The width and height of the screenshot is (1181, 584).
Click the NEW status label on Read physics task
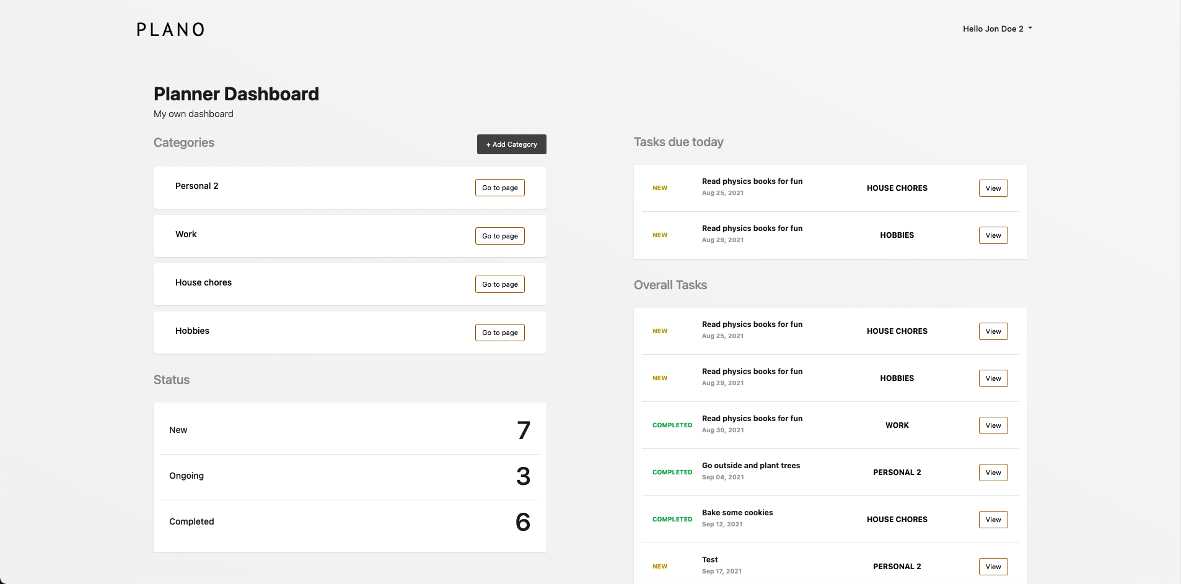click(661, 188)
